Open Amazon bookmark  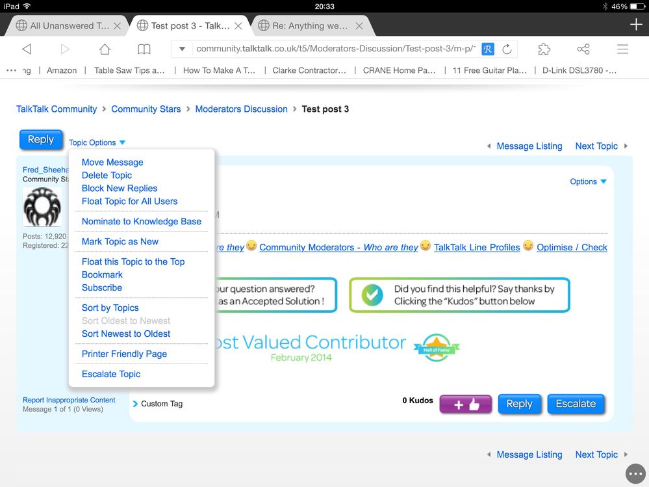click(62, 70)
